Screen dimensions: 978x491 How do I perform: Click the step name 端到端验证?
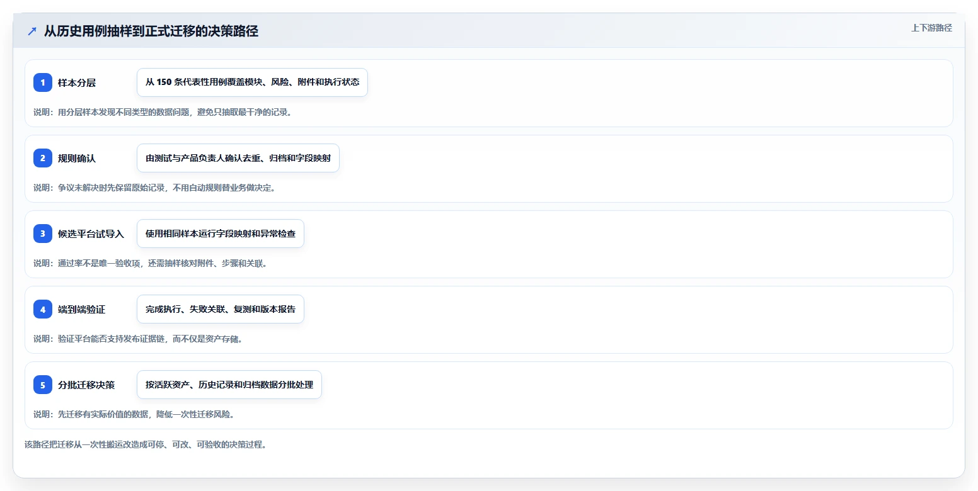[81, 309]
